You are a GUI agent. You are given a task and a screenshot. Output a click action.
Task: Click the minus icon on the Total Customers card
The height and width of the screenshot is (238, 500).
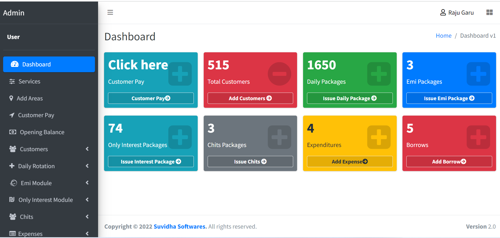pos(279,74)
